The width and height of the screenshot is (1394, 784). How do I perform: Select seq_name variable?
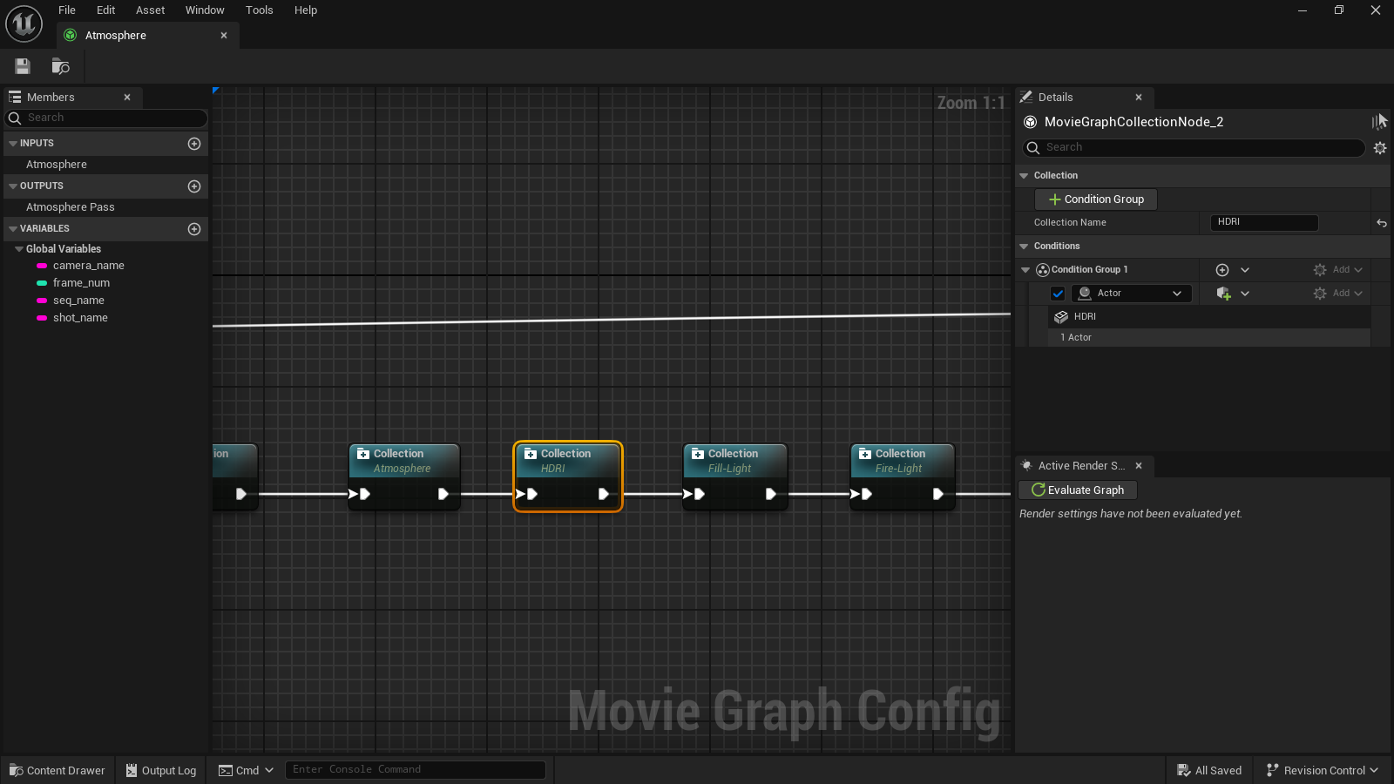tap(78, 301)
